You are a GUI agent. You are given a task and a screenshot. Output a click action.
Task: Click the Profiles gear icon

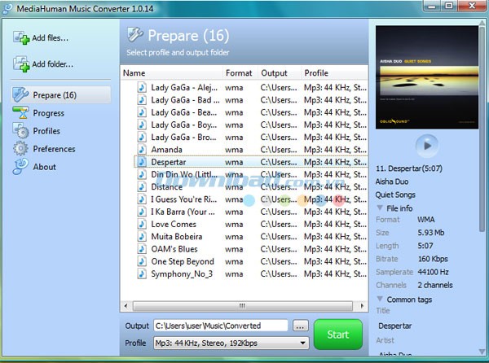click(x=20, y=131)
